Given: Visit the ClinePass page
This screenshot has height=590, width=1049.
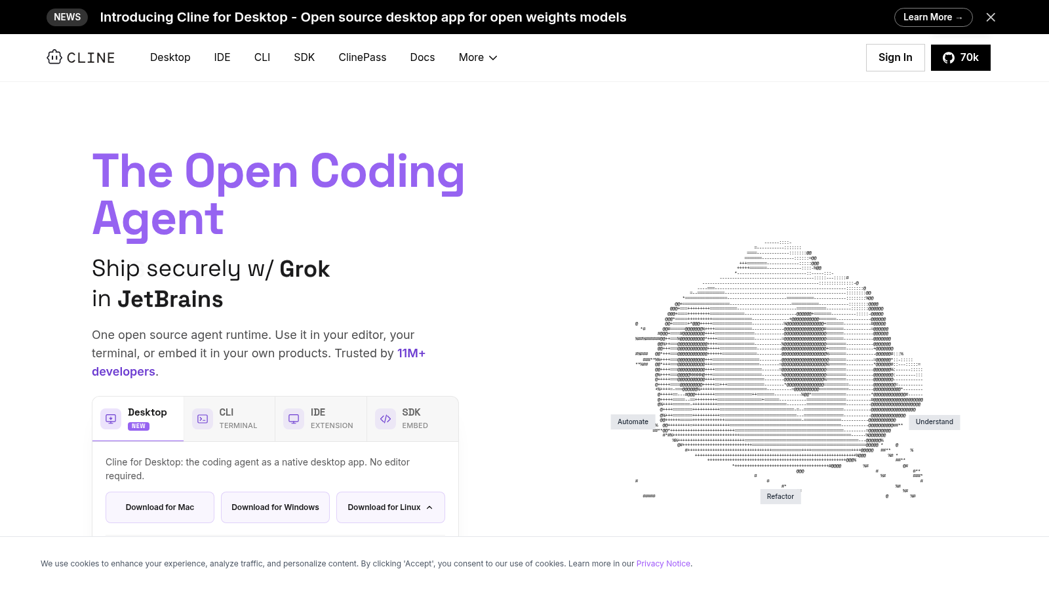Looking at the screenshot, I should [x=363, y=58].
